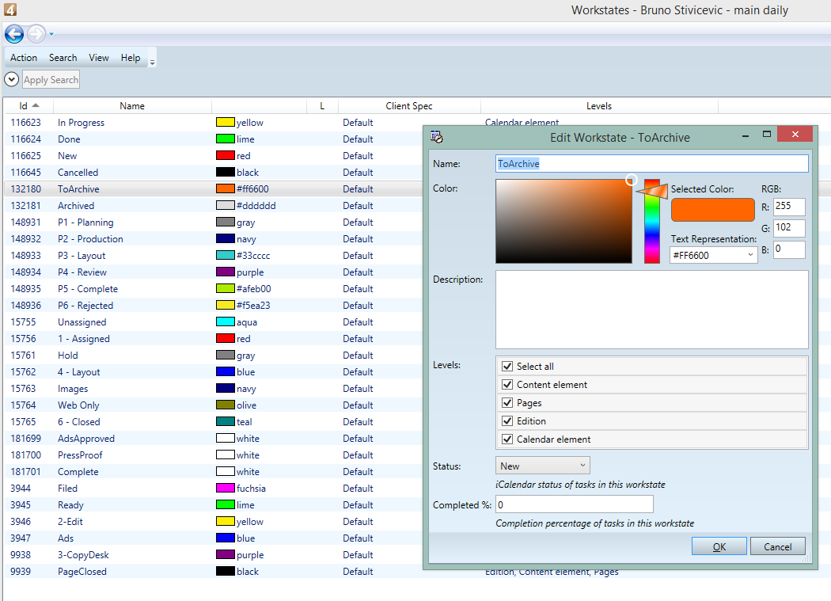831x601 pixels.
Task: Click the Forward navigation arrow
Action: tap(36, 34)
